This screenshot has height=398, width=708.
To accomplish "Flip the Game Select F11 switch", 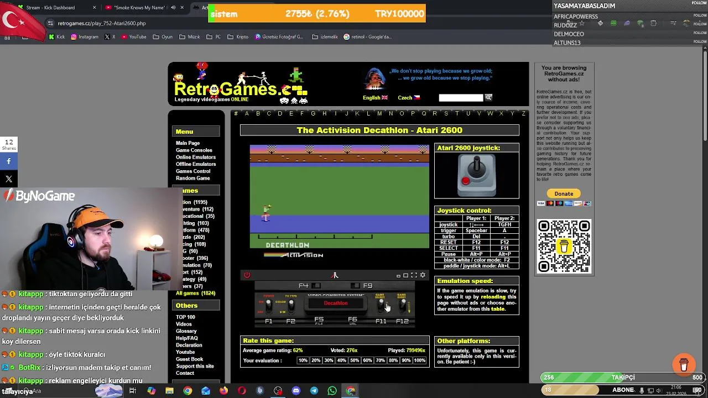I will pos(381,305).
